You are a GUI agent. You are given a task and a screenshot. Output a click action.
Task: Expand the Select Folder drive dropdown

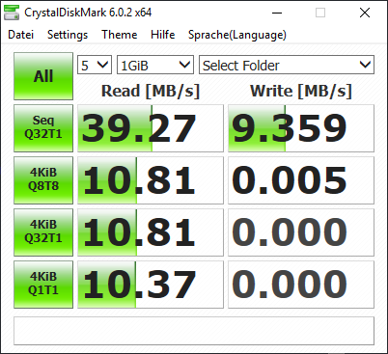[x=287, y=65]
